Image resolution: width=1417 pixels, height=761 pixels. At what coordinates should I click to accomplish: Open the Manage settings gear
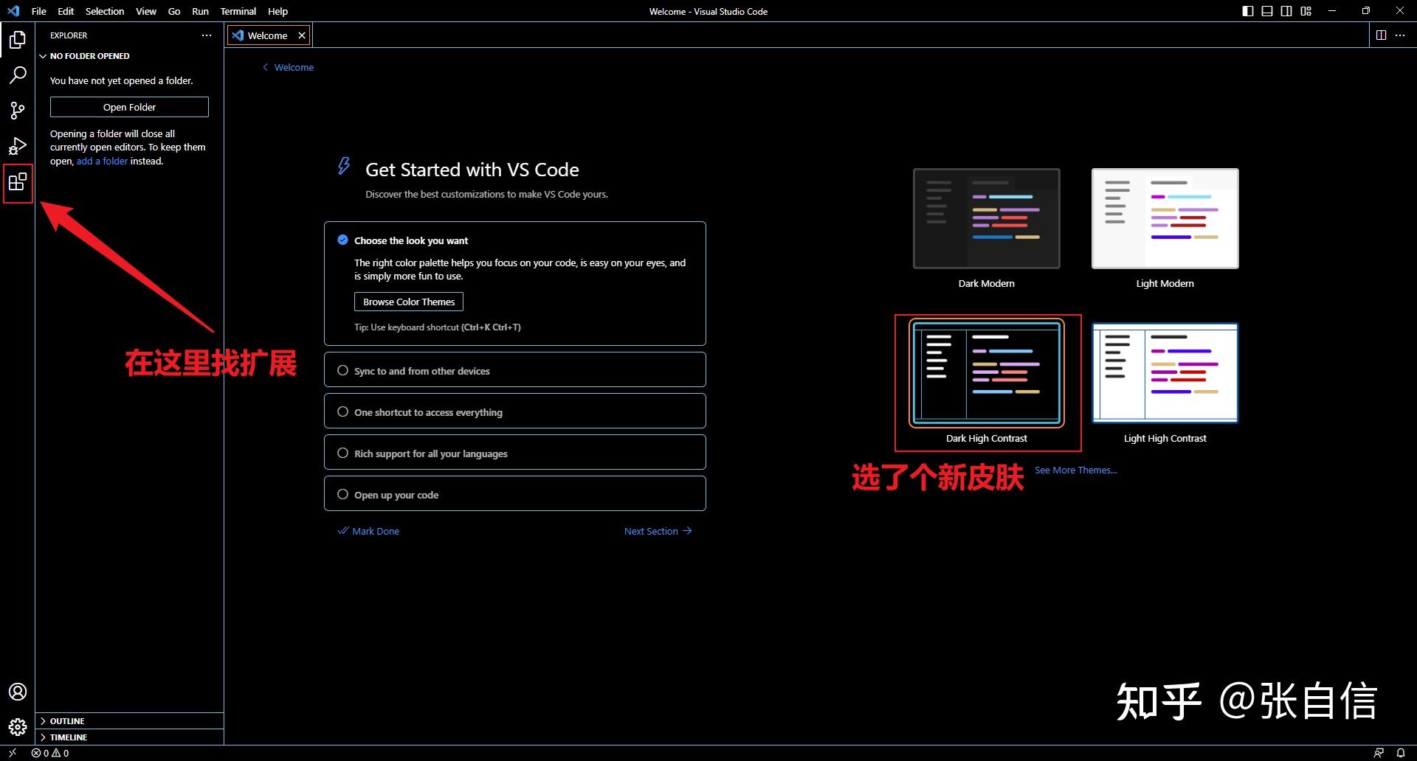[18, 726]
